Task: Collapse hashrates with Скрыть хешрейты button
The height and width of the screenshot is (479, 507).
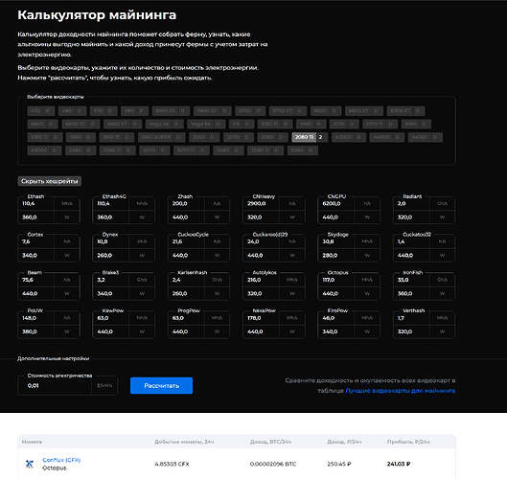Action: (50, 181)
